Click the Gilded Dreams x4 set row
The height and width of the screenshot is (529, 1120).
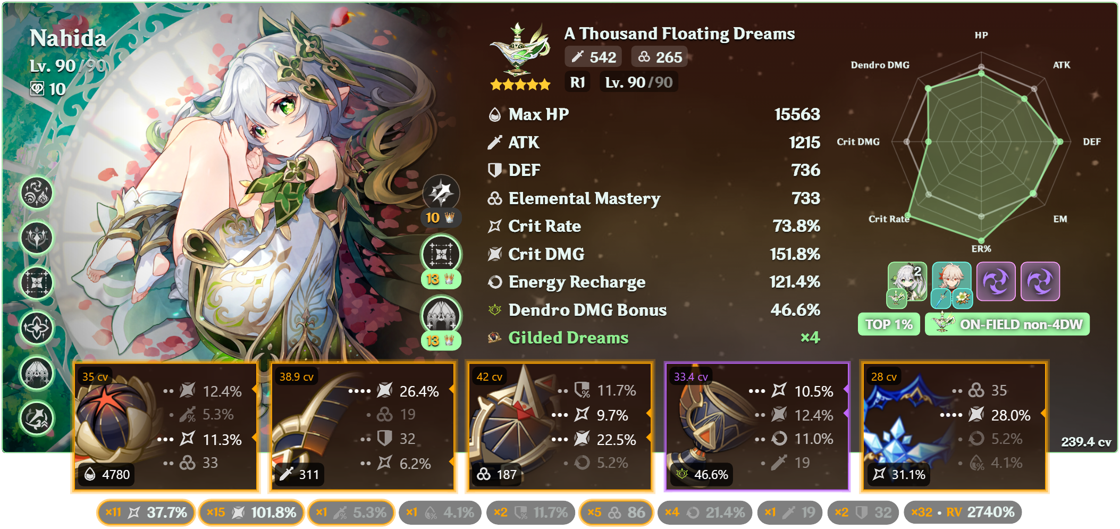point(654,338)
